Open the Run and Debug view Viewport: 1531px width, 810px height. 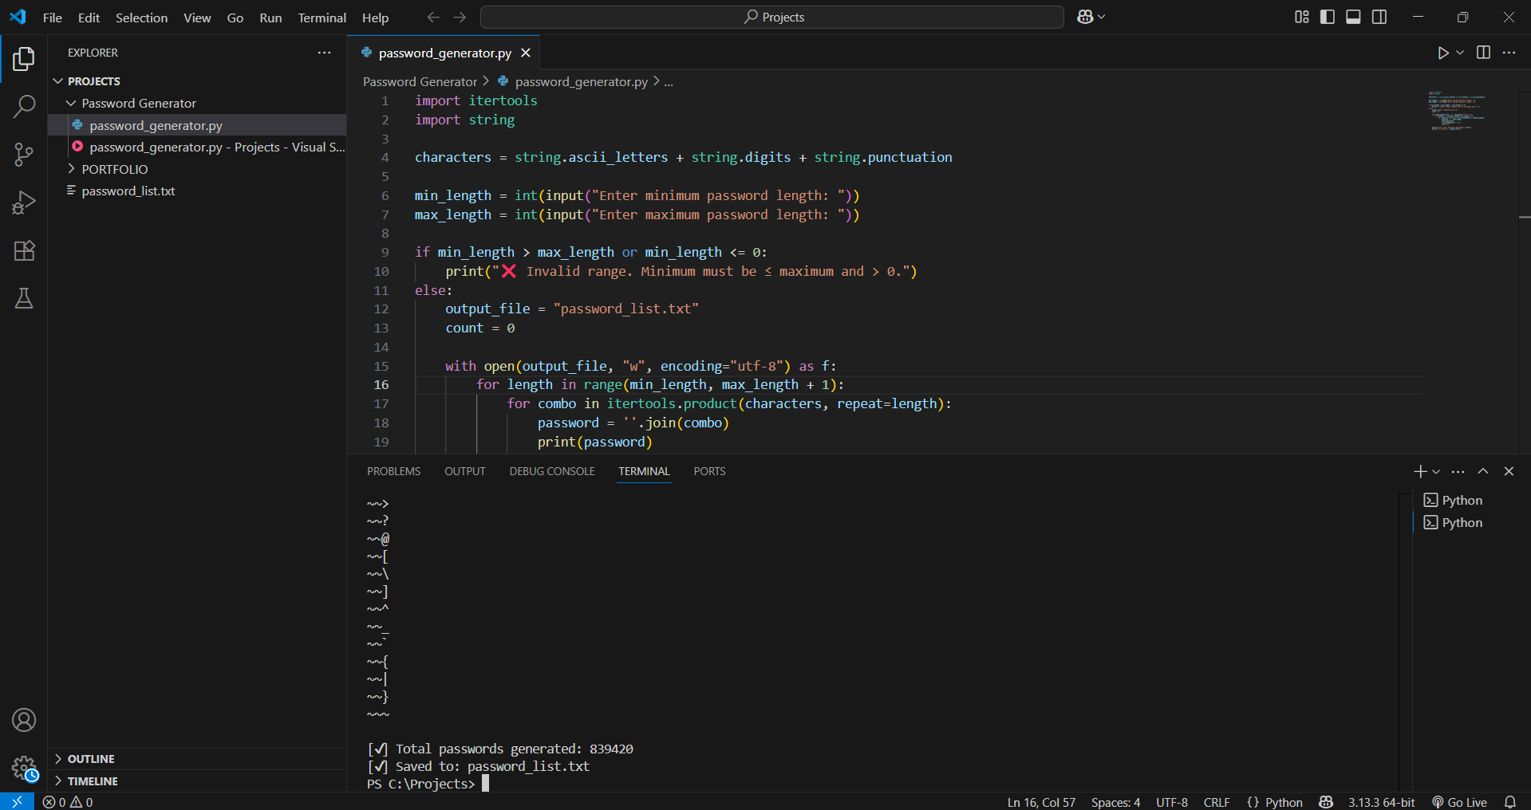pyautogui.click(x=24, y=202)
